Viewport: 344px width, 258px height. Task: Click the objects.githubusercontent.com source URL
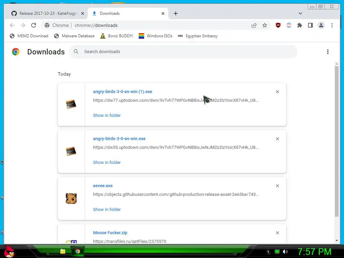(x=176, y=195)
